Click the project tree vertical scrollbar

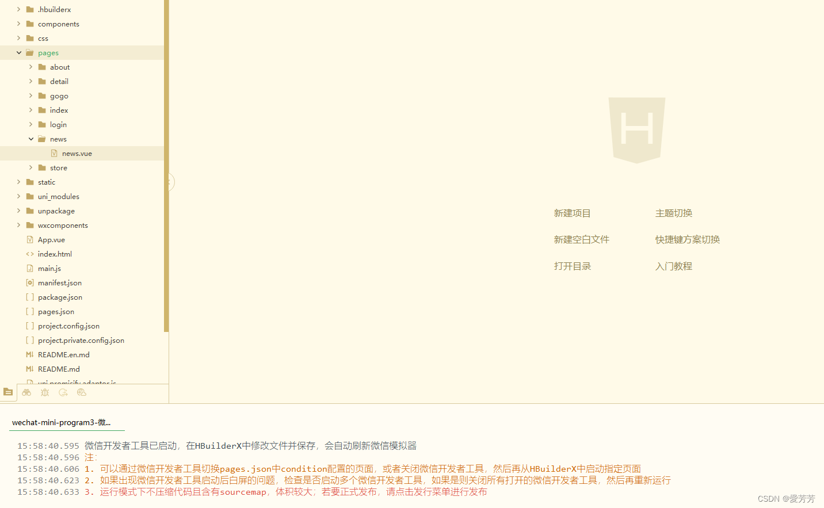click(x=166, y=166)
